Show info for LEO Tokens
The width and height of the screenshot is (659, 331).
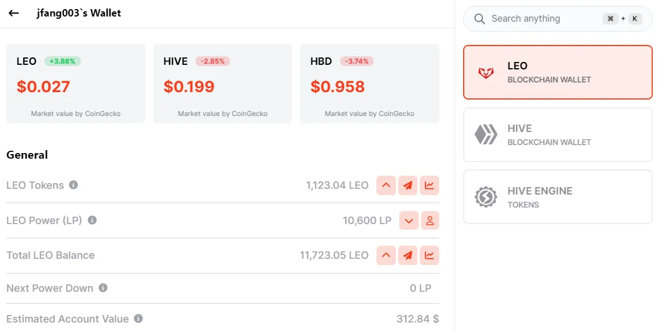click(73, 185)
